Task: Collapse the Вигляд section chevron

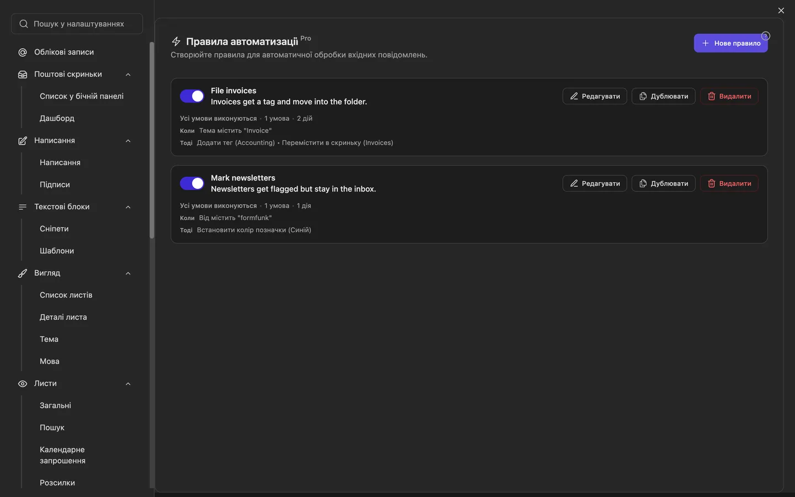Action: 128,273
